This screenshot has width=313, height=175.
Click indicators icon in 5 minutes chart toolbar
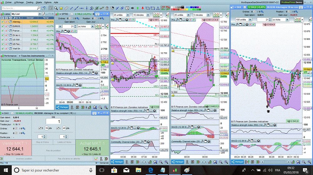point(216,15)
